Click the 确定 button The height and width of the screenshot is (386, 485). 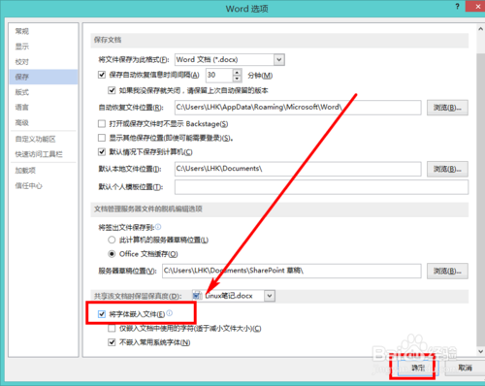[417, 368]
